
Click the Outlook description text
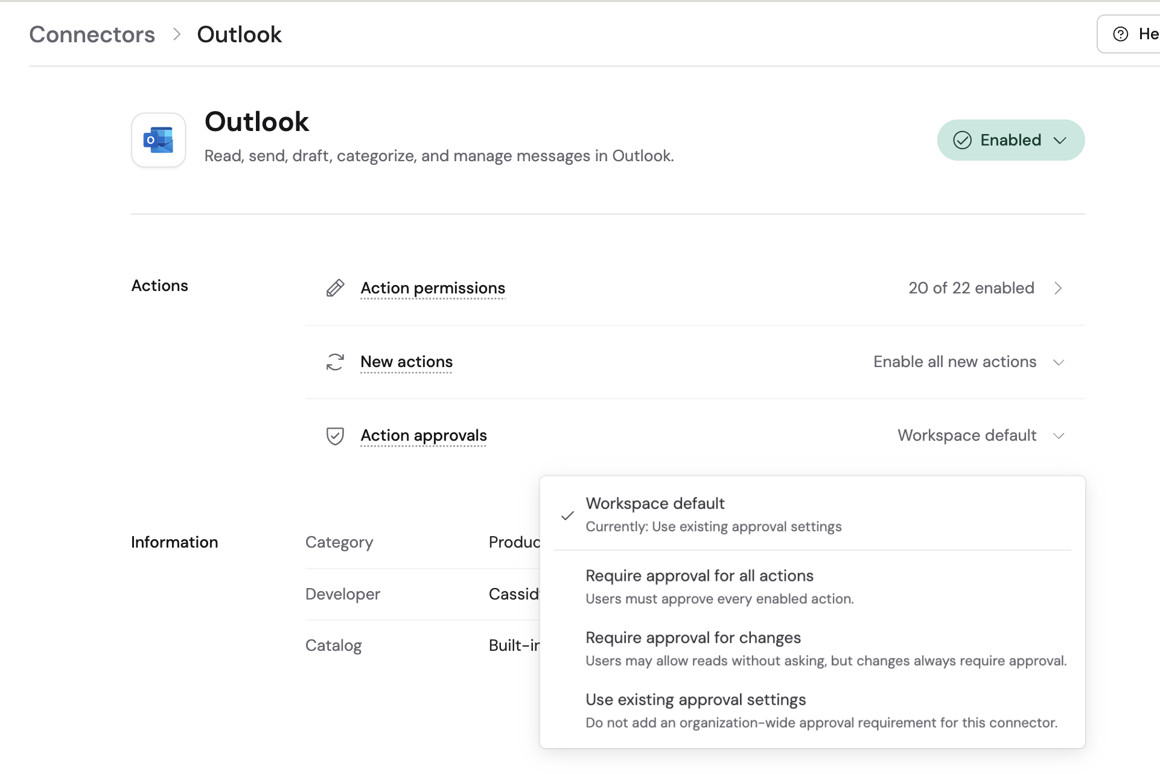439,156
